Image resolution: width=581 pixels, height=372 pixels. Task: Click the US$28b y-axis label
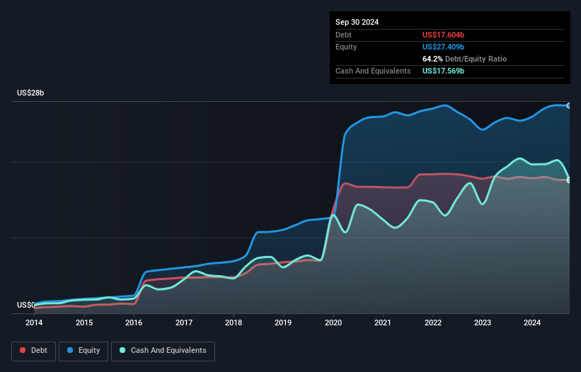point(30,93)
